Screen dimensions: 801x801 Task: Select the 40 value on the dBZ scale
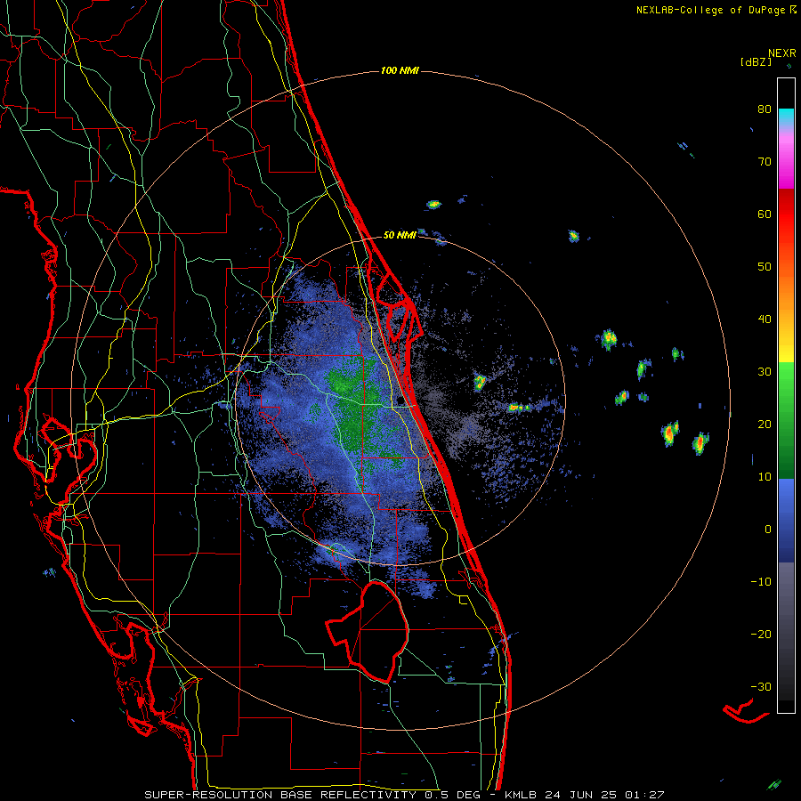click(x=765, y=320)
